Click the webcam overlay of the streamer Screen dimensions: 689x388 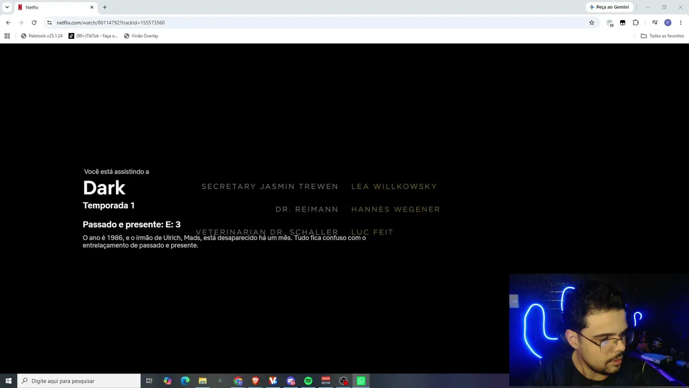click(x=599, y=330)
